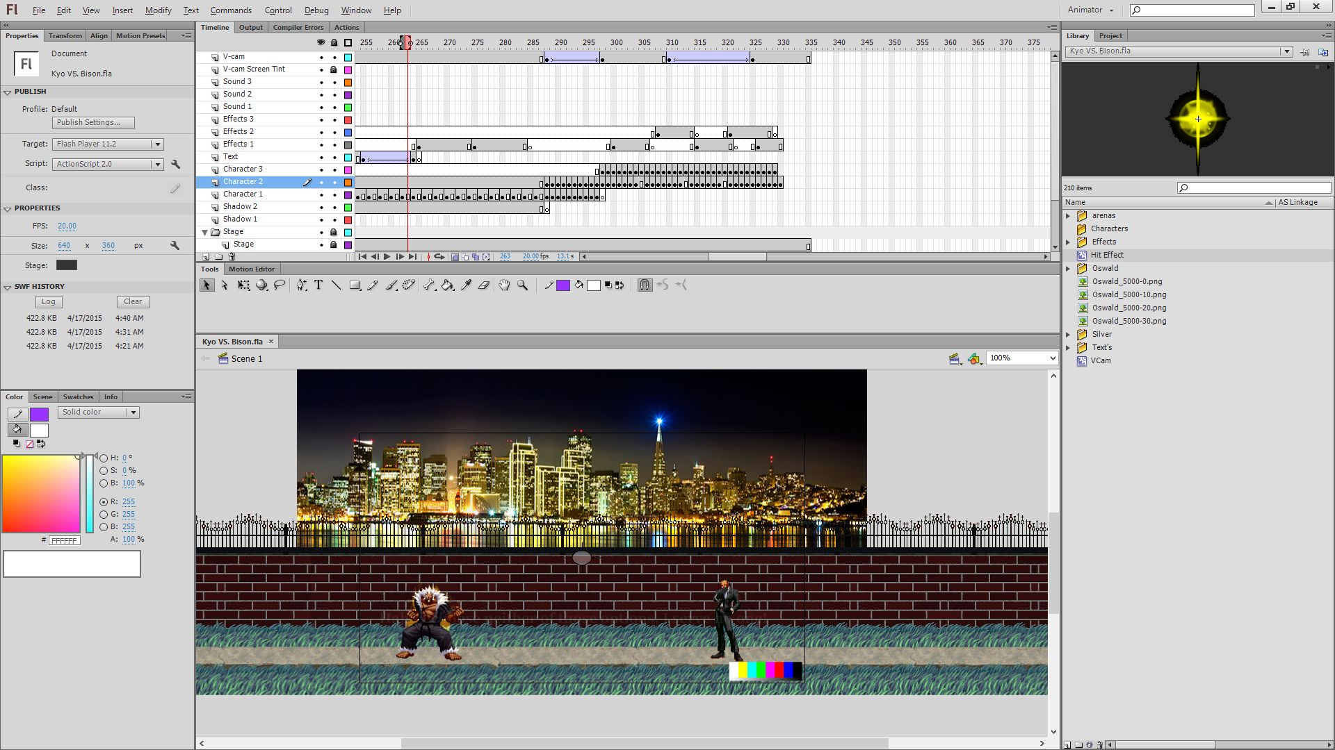1335x750 pixels.
Task: Open the stage zoom 100% dropdown
Action: (1052, 358)
